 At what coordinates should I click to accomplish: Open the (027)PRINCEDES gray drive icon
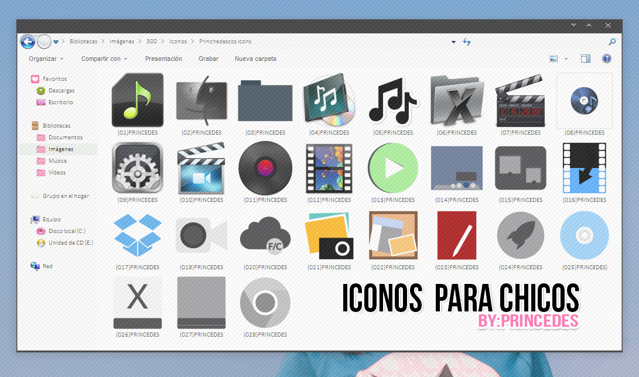point(201,303)
